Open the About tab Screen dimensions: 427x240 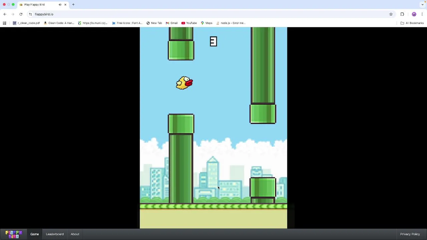point(75,234)
